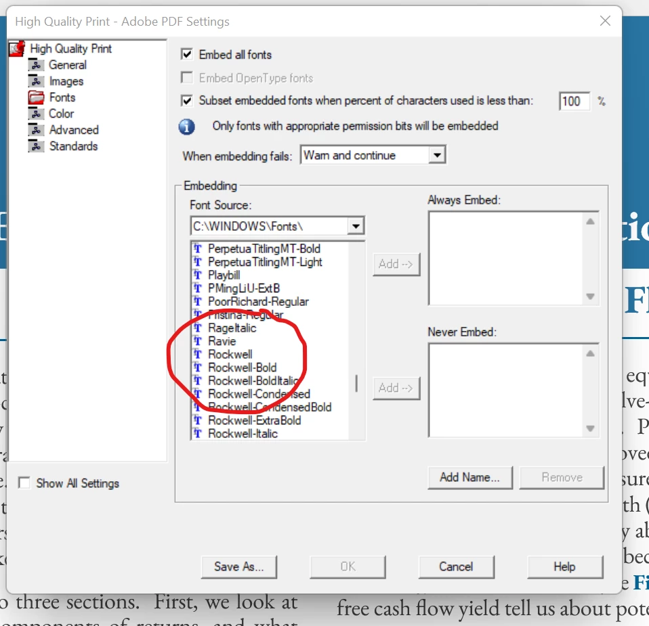Click the Save As... button
Screen dimensions: 649x626
click(x=239, y=567)
